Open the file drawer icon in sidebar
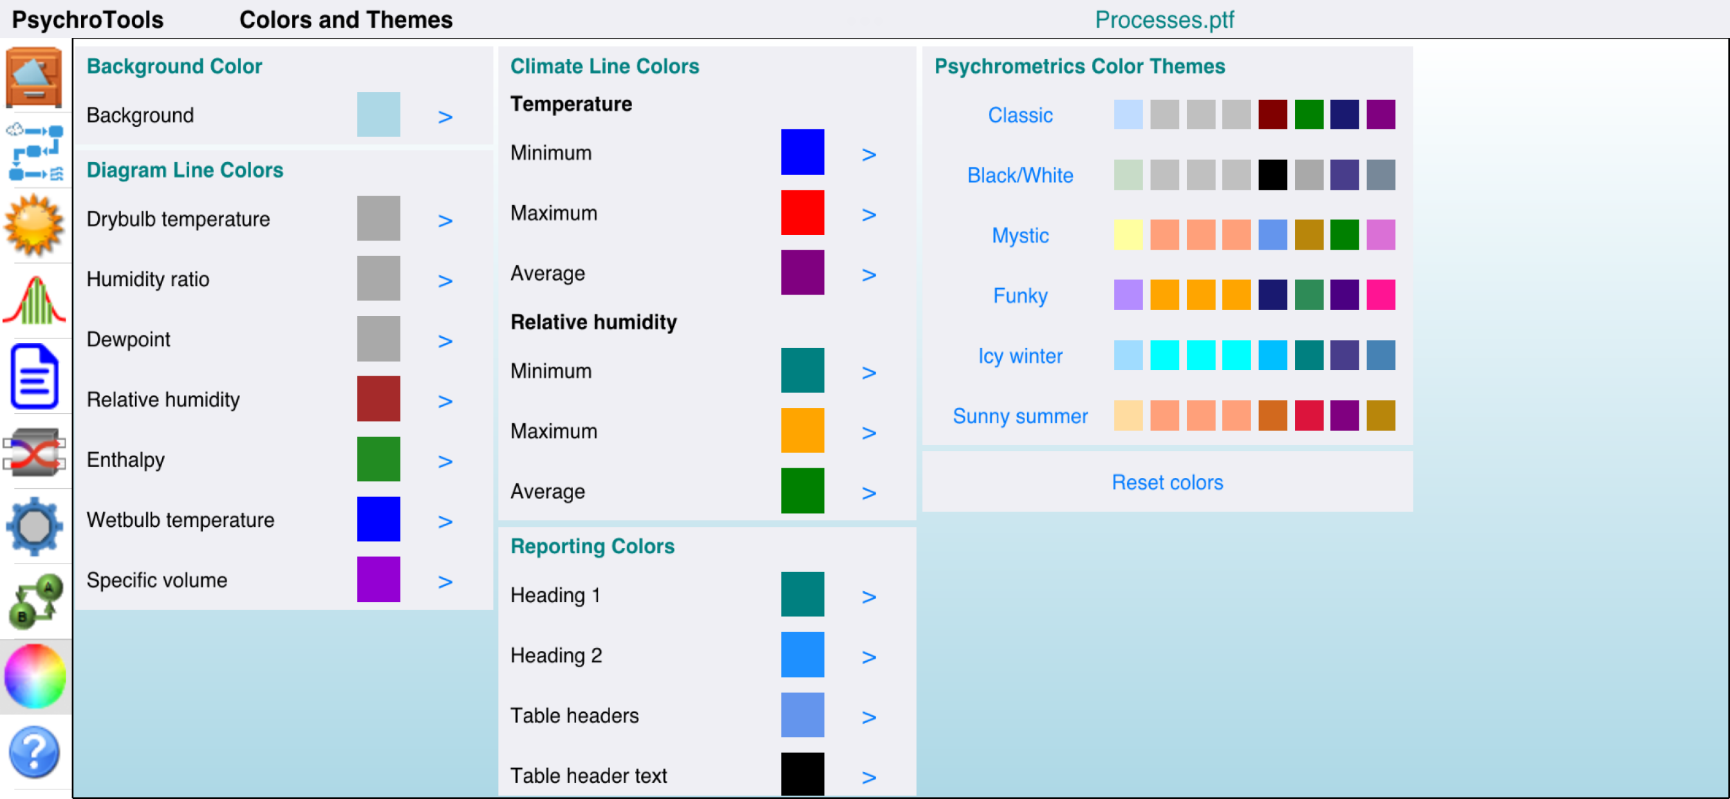This screenshot has width=1730, height=799. coord(34,77)
